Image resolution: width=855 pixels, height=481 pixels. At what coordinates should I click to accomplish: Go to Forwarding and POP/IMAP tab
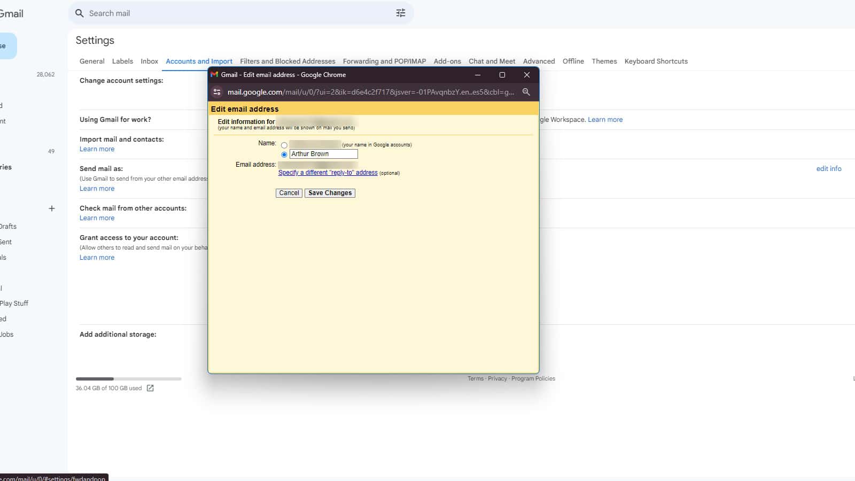(384, 61)
